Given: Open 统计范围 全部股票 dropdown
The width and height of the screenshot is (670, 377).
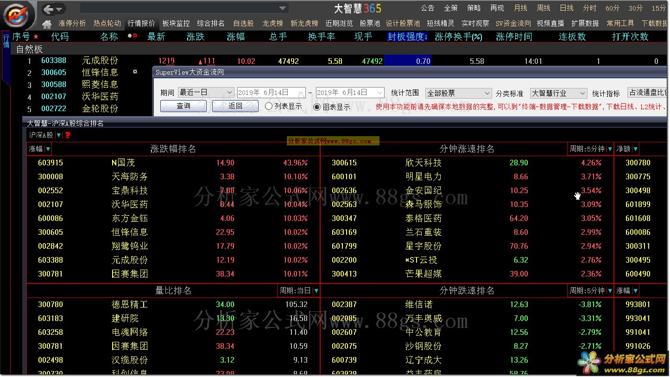Looking at the screenshot, I should (x=487, y=93).
